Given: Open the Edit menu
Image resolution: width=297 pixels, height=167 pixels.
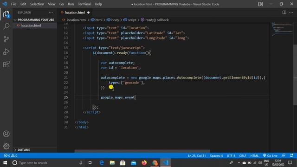Looking at the screenshot, I should [x=23, y=4].
